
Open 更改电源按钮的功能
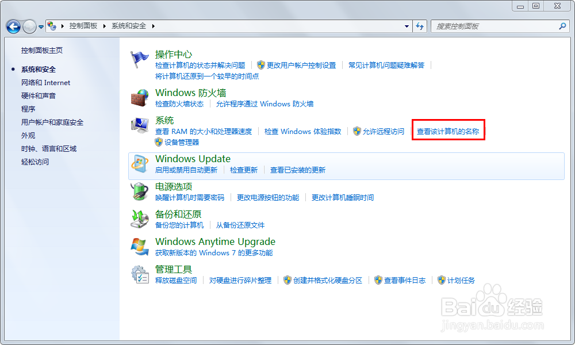click(x=268, y=198)
